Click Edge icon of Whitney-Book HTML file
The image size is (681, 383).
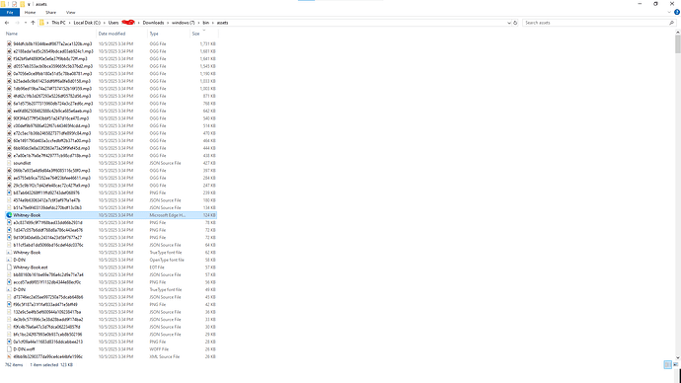[x=9, y=215]
